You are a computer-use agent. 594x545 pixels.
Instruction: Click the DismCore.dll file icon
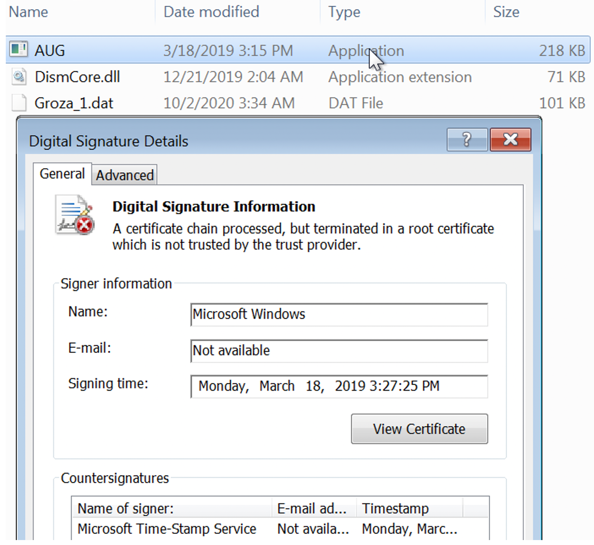tap(19, 77)
